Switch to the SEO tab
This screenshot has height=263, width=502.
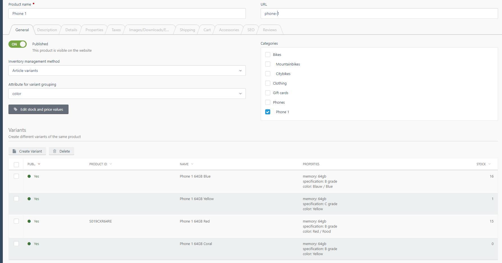coord(250,30)
